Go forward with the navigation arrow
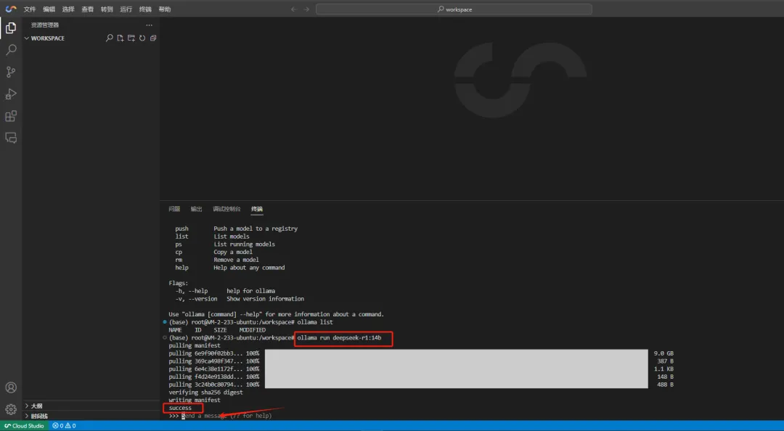 click(306, 9)
